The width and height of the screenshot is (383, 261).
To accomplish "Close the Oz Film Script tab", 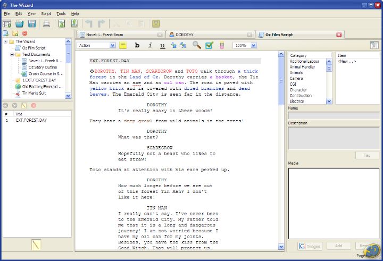I will 339,35.
